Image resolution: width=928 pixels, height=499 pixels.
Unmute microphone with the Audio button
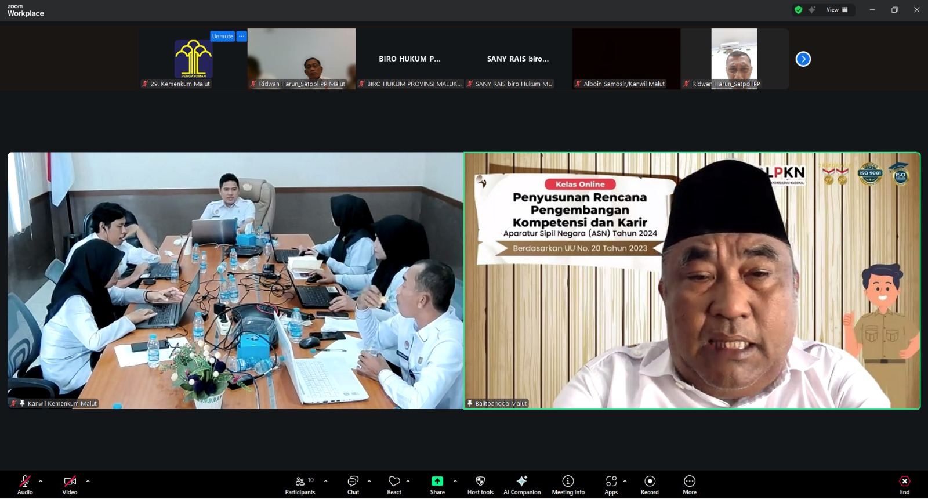pyautogui.click(x=25, y=485)
